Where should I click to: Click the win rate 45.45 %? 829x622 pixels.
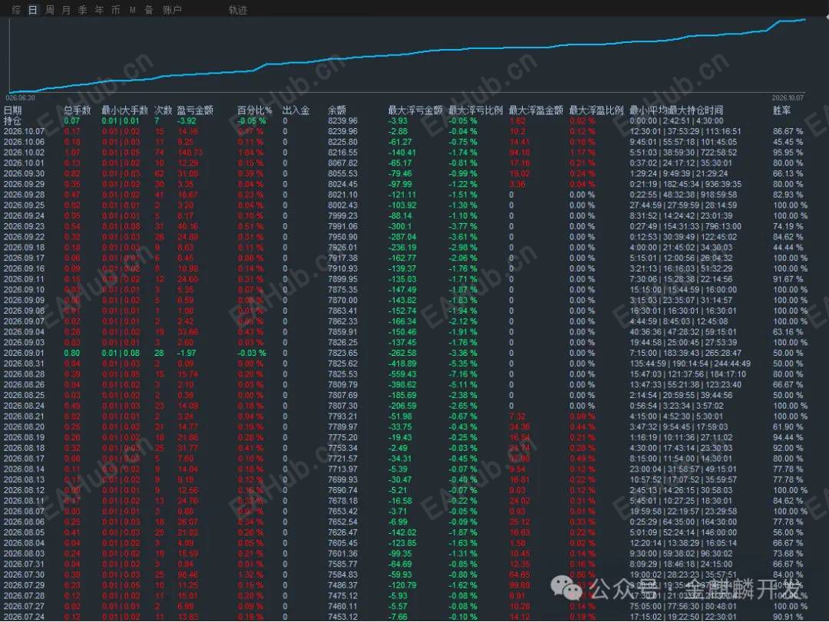click(x=788, y=142)
